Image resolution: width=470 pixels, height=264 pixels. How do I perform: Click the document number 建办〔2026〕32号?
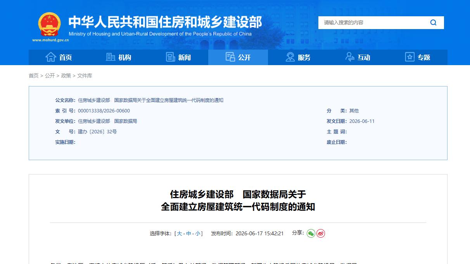(97, 131)
